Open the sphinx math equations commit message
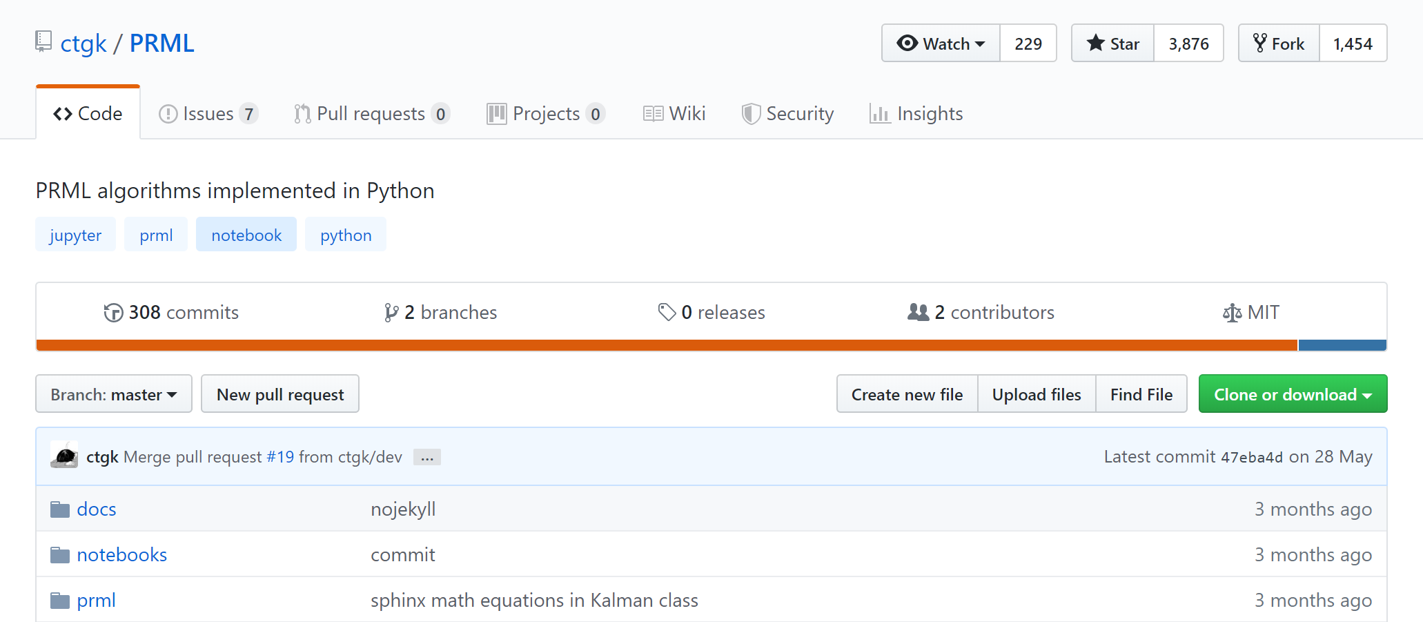Screen dimensions: 1423x622 click(534, 601)
